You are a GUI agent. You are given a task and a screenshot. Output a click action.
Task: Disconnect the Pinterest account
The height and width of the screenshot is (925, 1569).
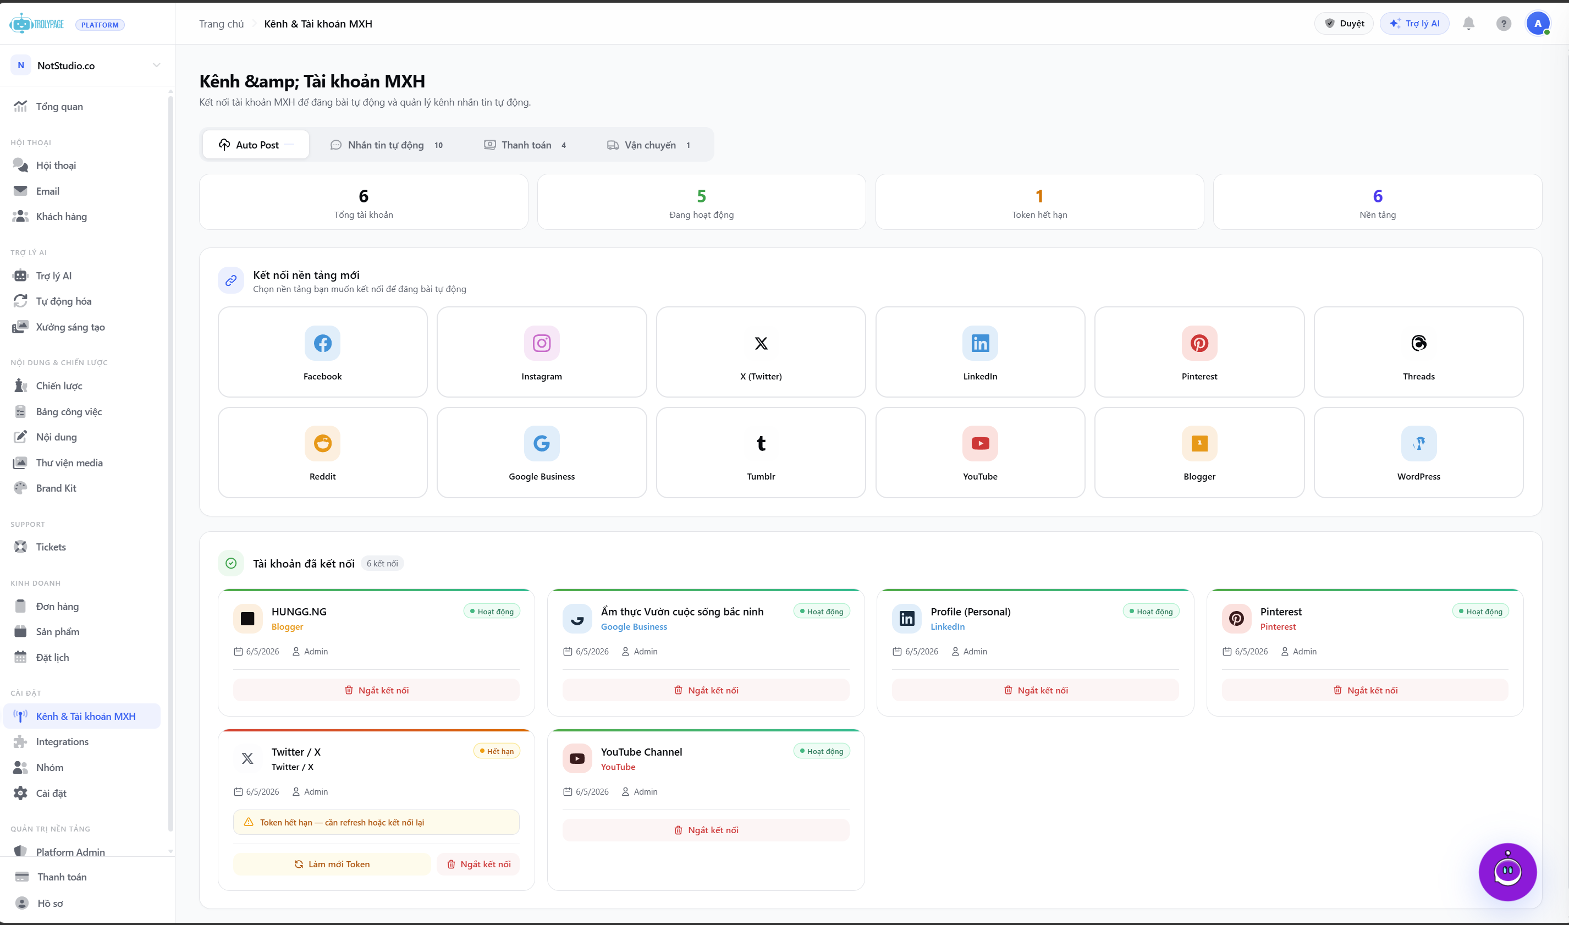point(1364,690)
